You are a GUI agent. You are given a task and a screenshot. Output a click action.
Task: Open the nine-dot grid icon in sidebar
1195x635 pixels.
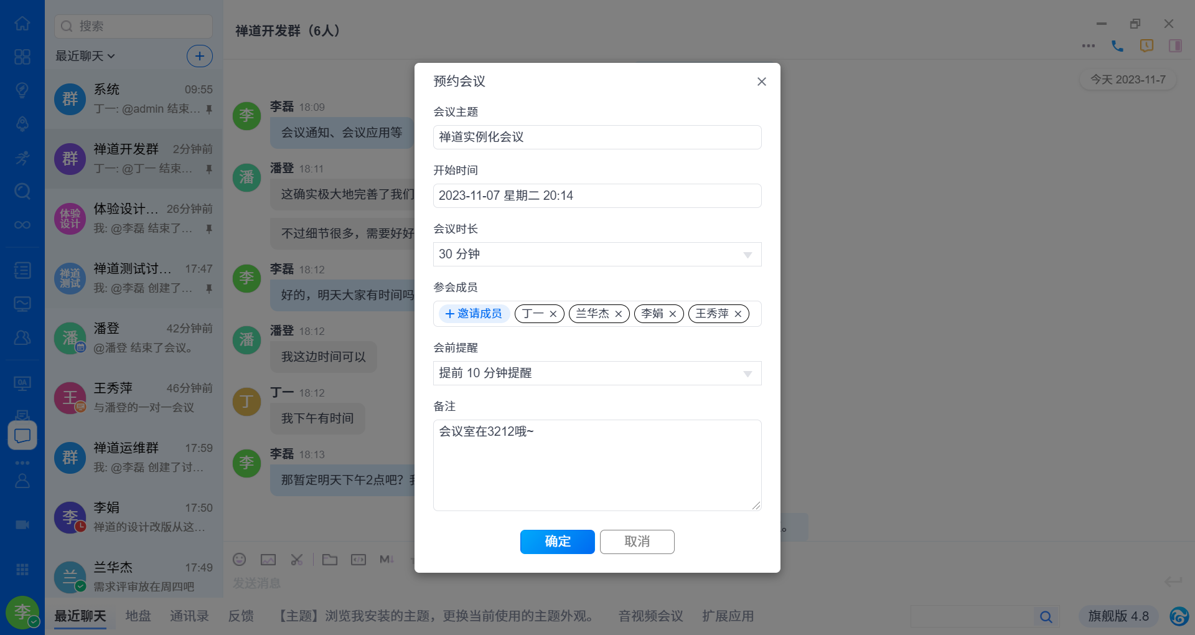22,570
